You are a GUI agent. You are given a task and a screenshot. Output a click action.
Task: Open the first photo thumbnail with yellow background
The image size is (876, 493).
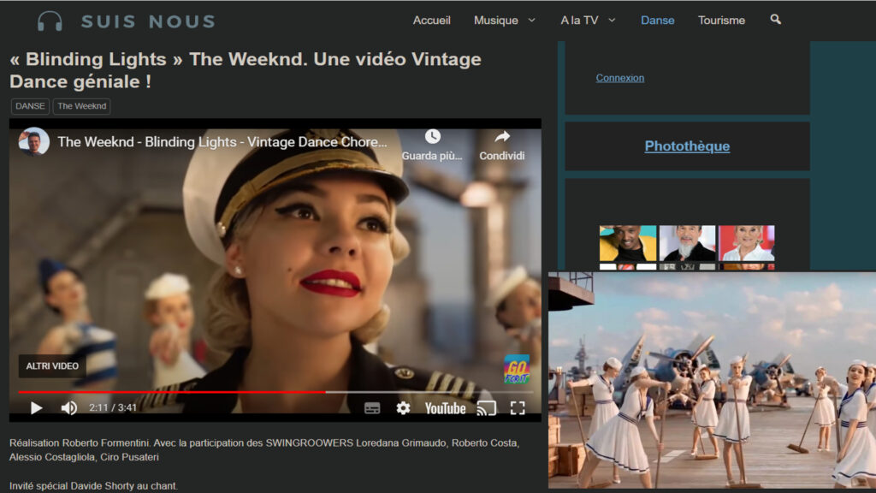628,243
